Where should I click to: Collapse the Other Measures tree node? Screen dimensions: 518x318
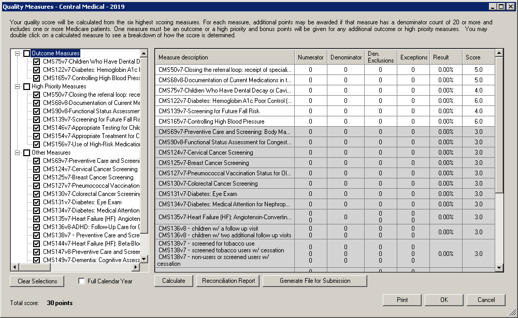[18, 153]
